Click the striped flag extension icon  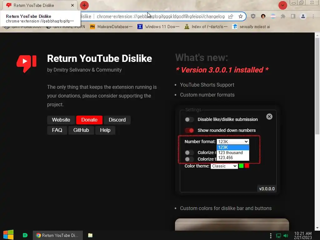pos(273,16)
